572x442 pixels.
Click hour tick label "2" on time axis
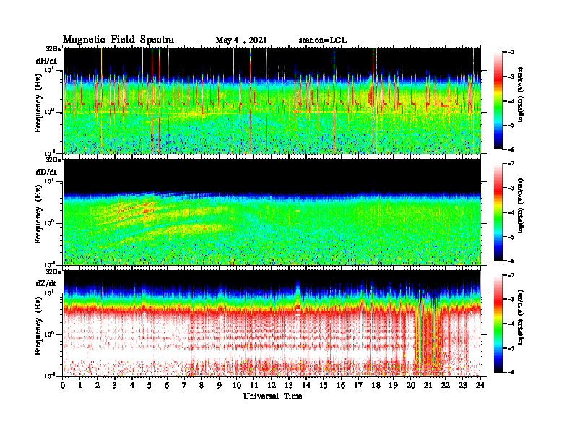point(97,386)
